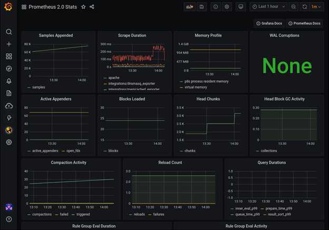Viewport: 329px width, 230px height.
Task: Toggle the samples series in legend
Action: (x=38, y=87)
